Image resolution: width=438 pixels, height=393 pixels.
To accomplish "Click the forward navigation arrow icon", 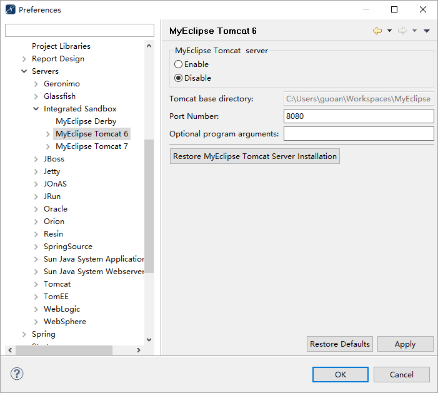I will point(402,31).
